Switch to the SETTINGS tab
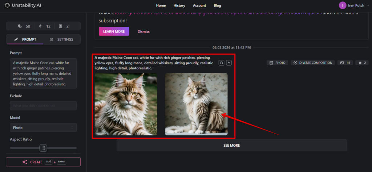This screenshot has width=372, height=172. pos(61,39)
